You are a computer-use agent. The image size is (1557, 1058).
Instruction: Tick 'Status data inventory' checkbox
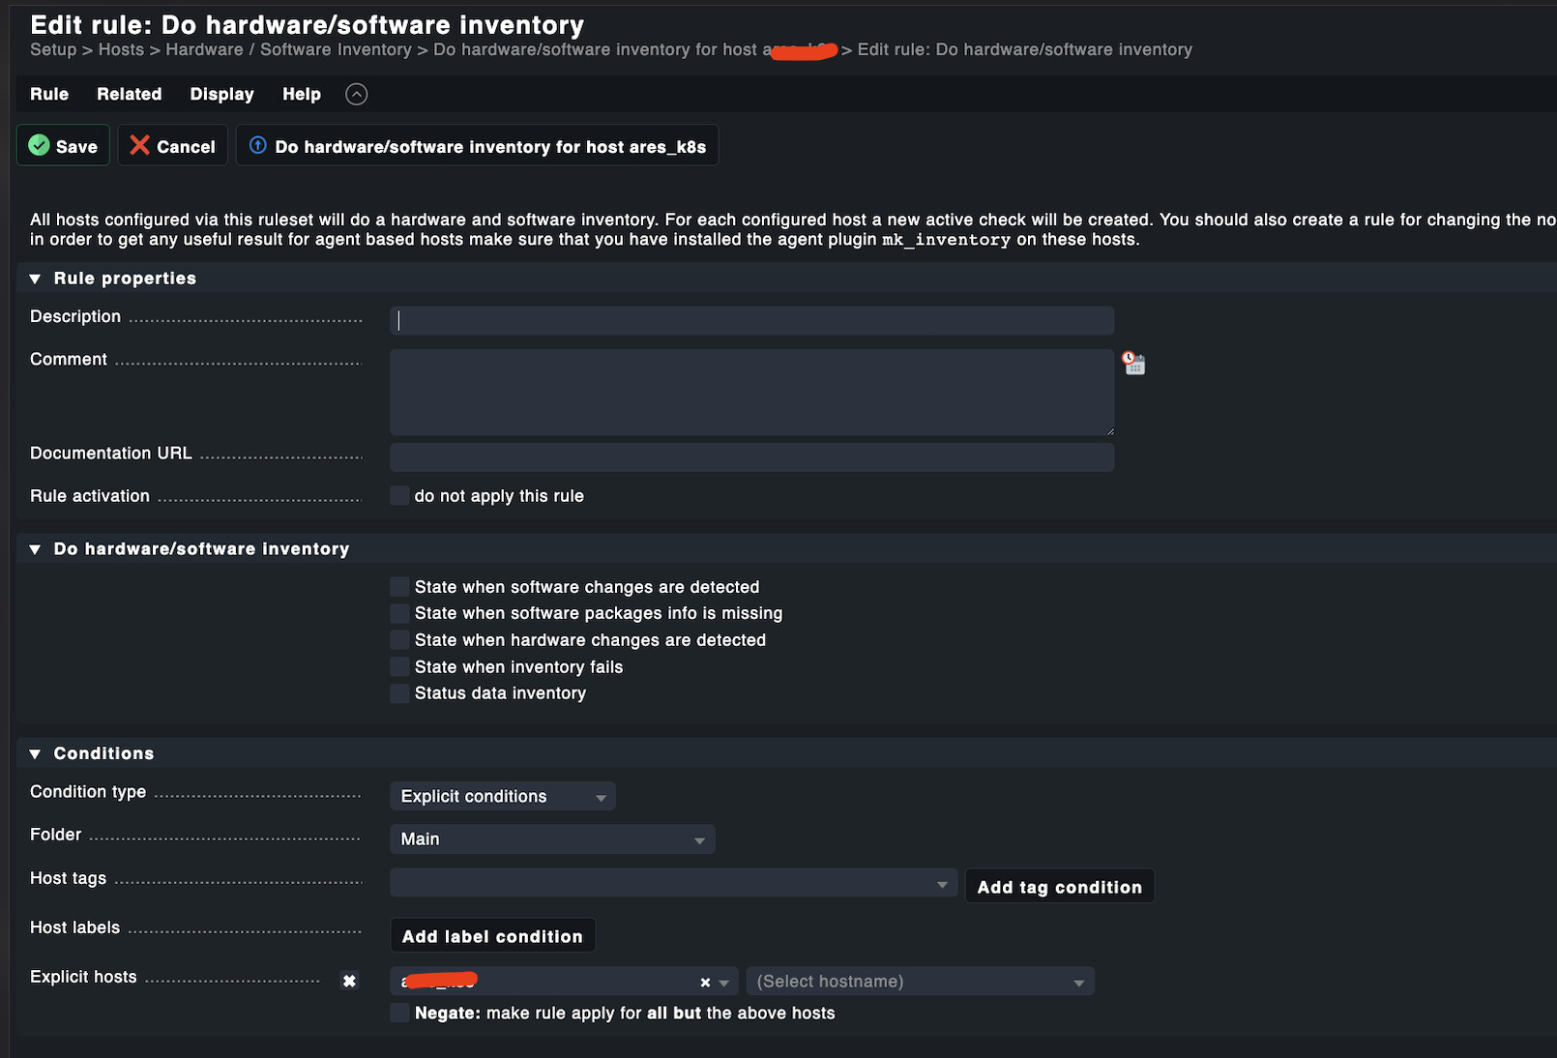coord(399,692)
